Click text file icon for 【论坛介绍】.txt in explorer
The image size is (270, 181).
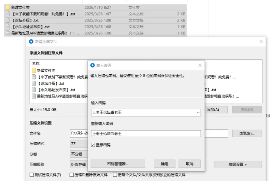pos(7,20)
